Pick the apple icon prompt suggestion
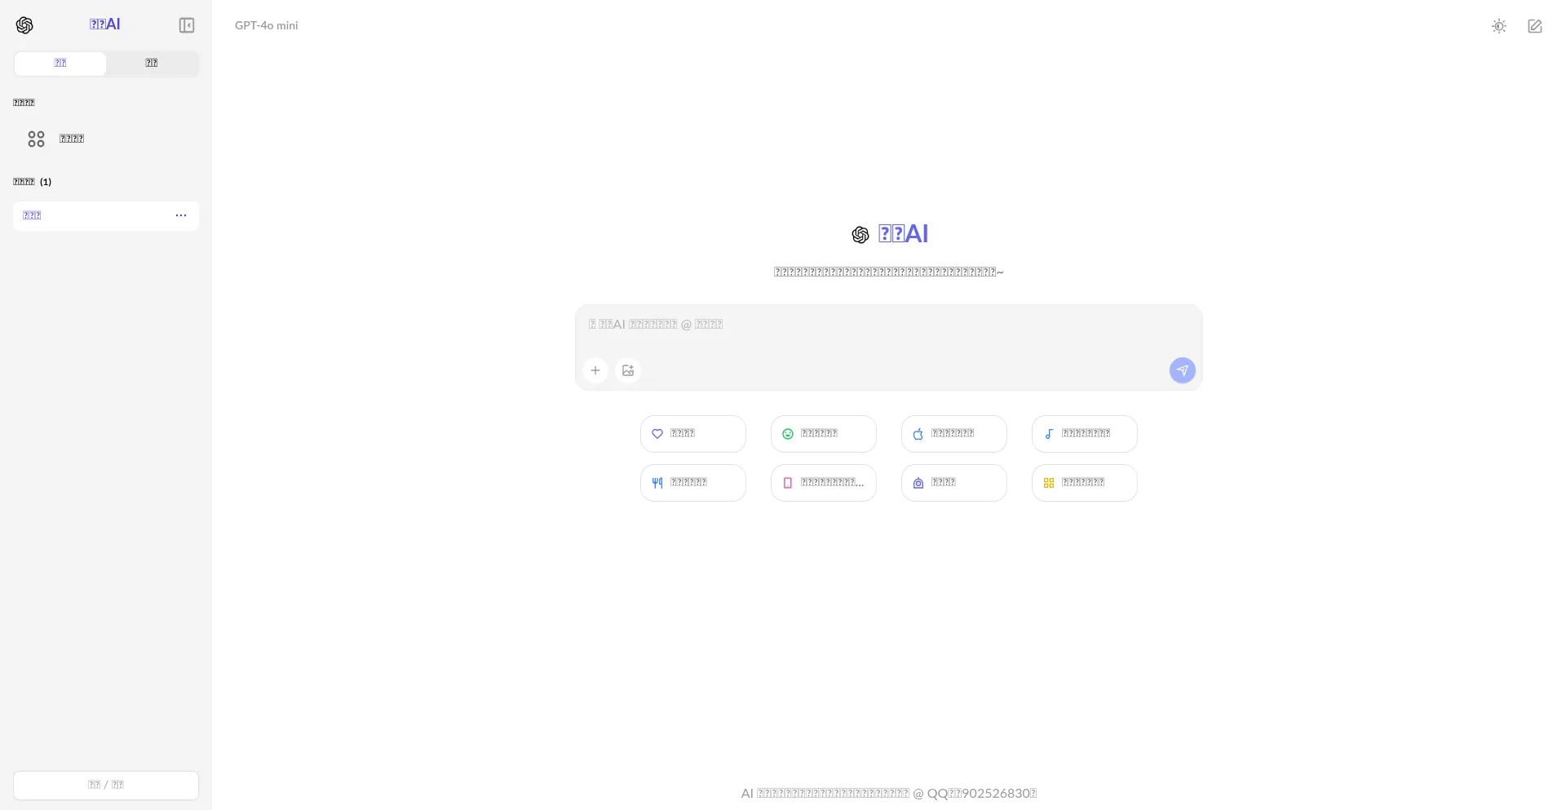1566x810 pixels. coord(953,434)
